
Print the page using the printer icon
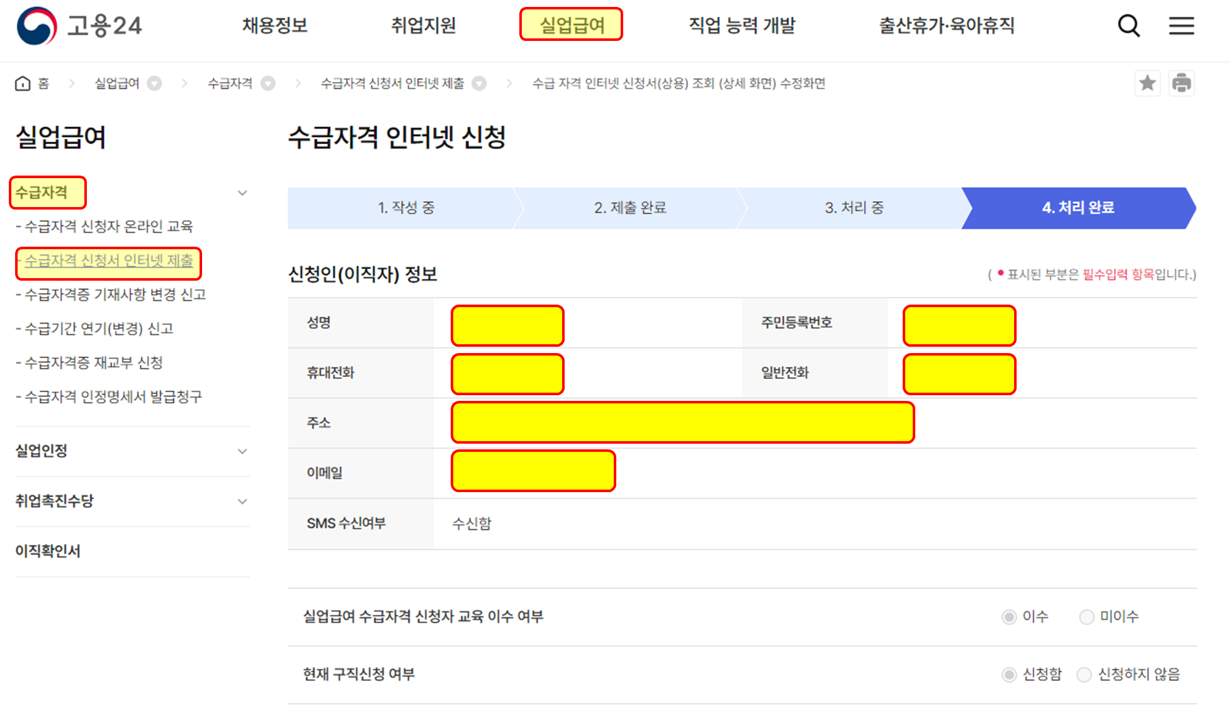click(x=1182, y=82)
